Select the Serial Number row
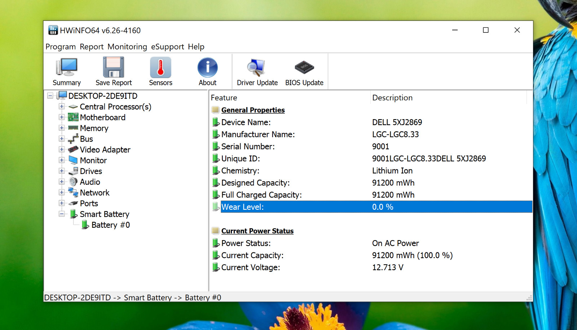Screen dimensions: 577x330 (x=371, y=146)
